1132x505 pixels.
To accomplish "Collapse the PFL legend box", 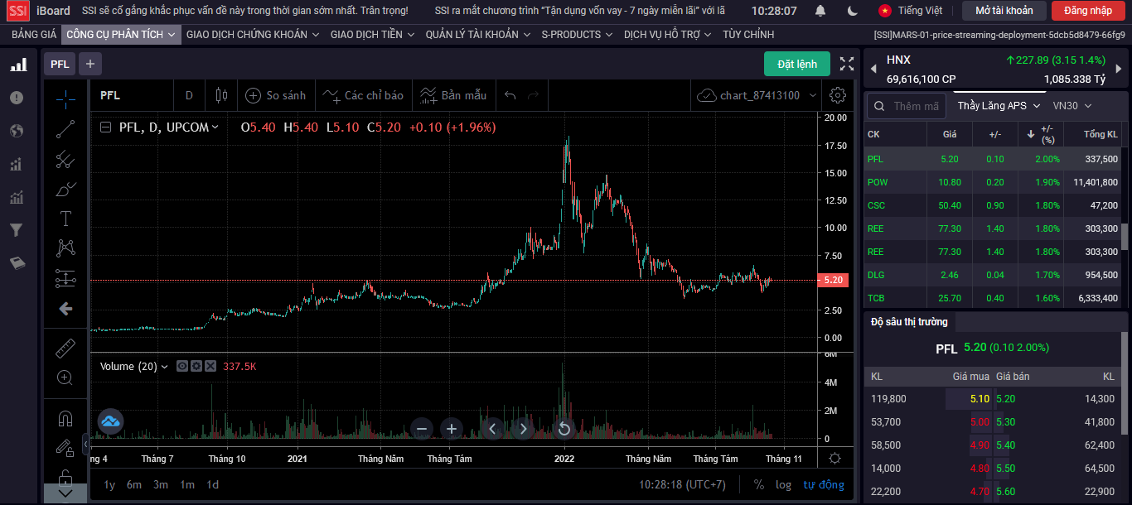I will coord(105,127).
